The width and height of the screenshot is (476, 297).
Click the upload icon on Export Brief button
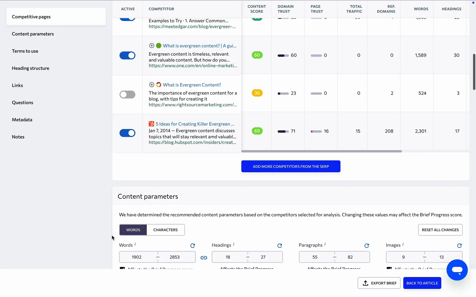click(365, 283)
